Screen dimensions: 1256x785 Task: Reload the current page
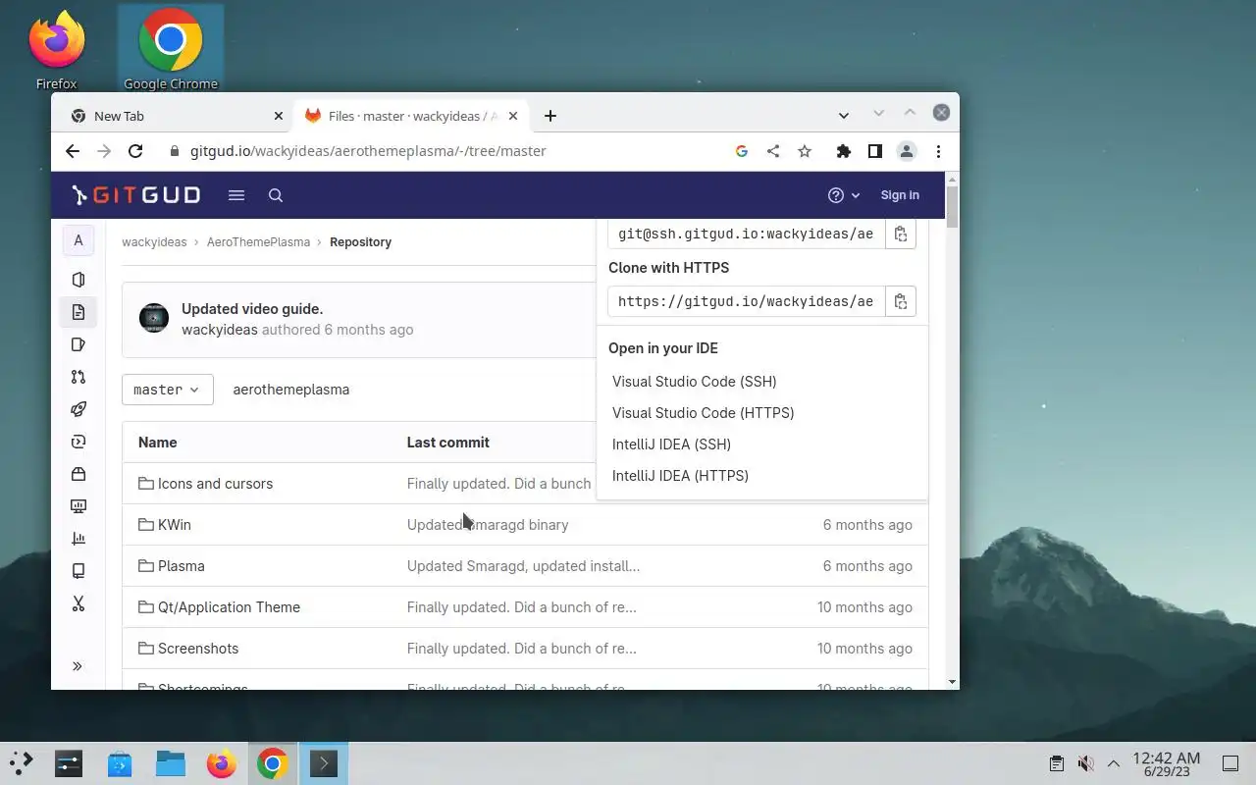(x=135, y=151)
